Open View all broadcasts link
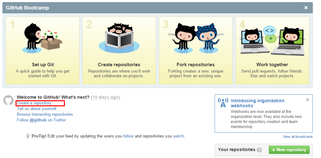The width and height of the screenshot is (321, 158). 298,137
